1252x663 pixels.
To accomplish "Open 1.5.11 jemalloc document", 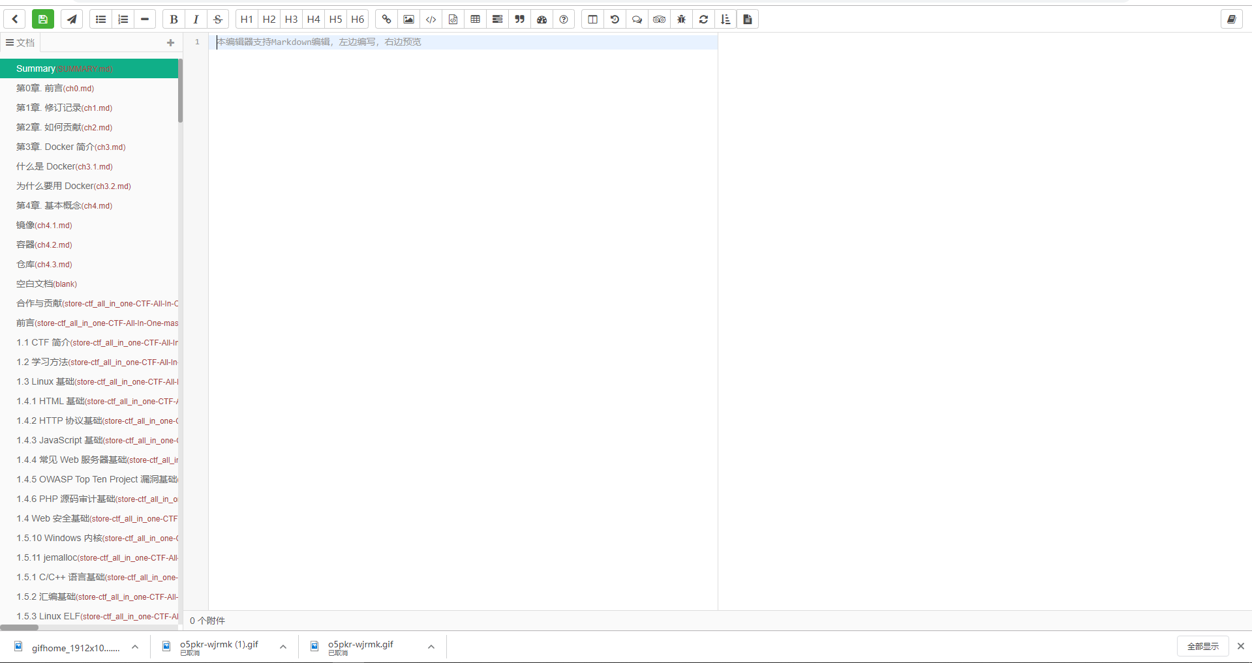I will pos(89,557).
